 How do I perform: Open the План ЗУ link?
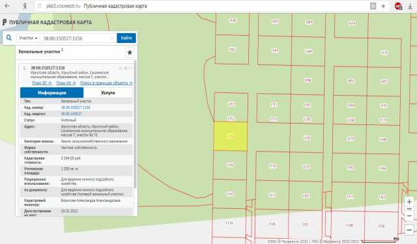tap(42, 83)
